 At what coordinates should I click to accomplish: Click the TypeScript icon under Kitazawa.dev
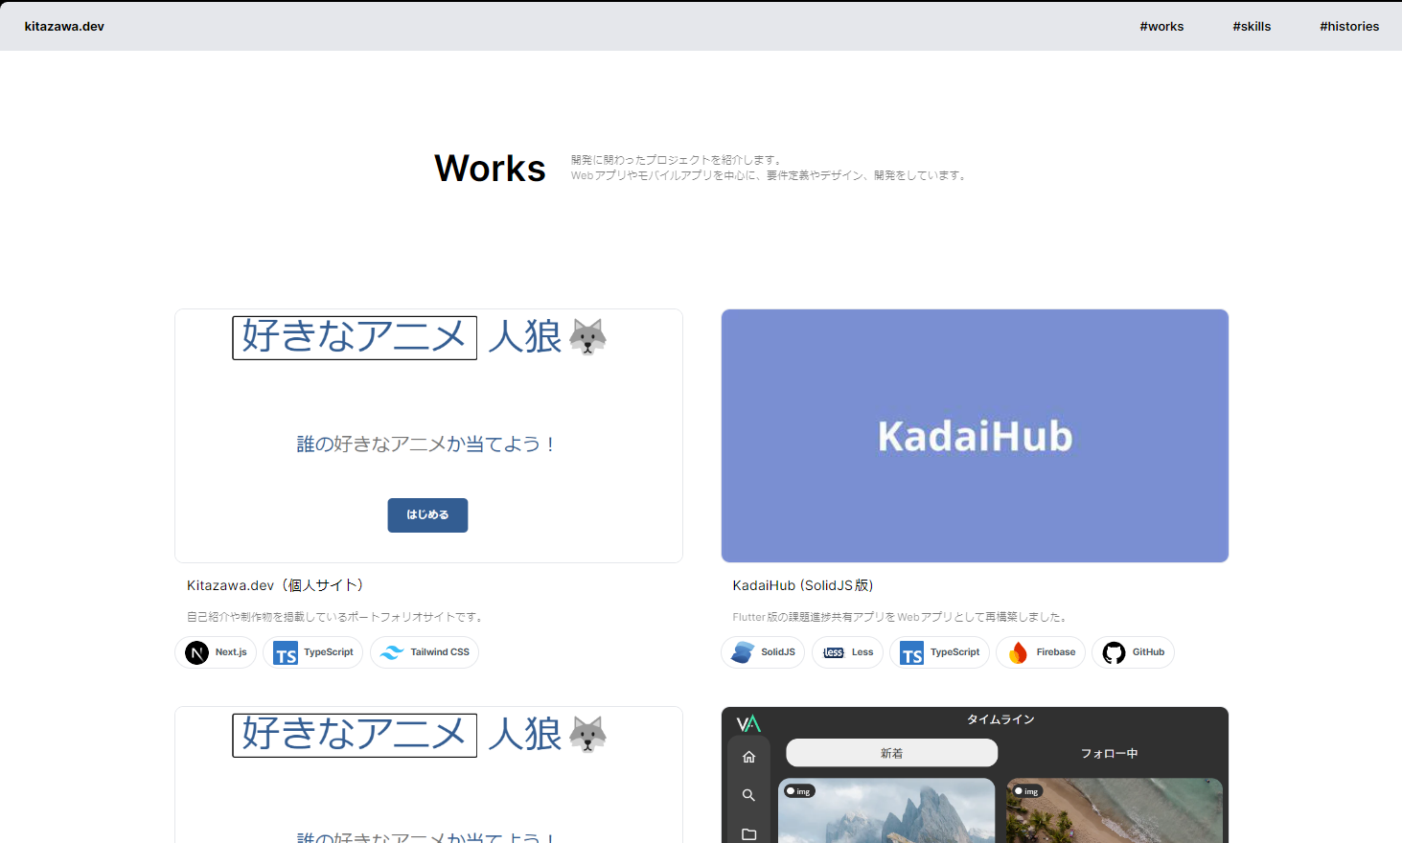(286, 652)
